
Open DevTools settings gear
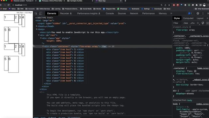point(198,13)
